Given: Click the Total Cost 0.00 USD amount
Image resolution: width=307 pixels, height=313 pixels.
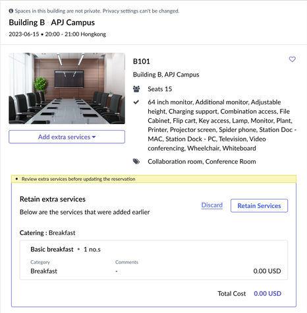Looking at the screenshot, I should coord(267,293).
